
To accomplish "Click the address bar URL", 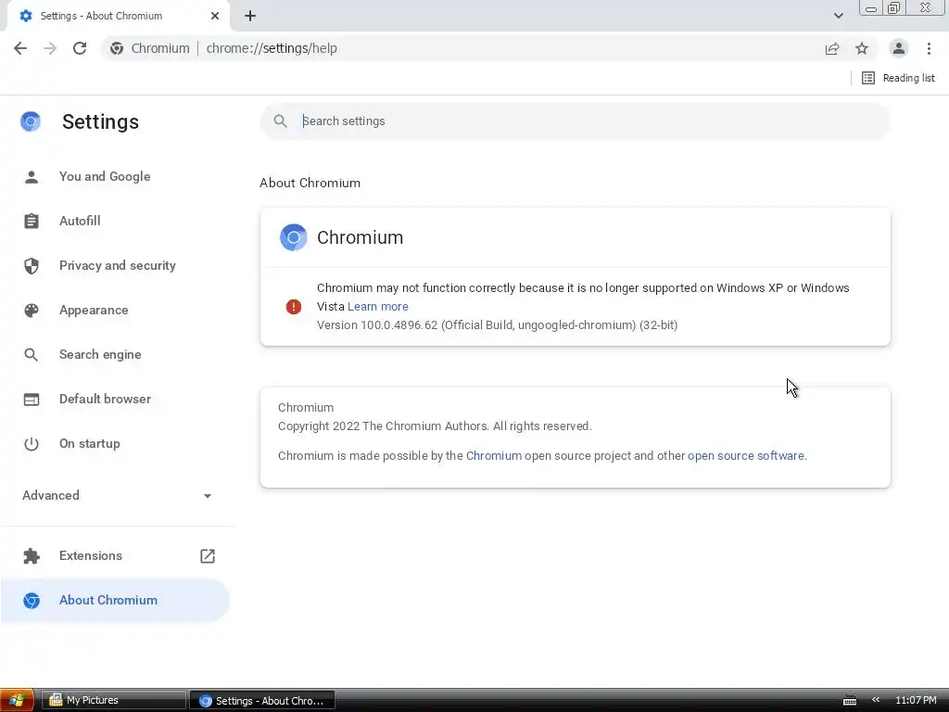I will (x=272, y=48).
